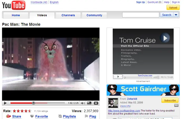Select the Videos tab
The width and height of the screenshot is (184, 119).
coord(42,15)
